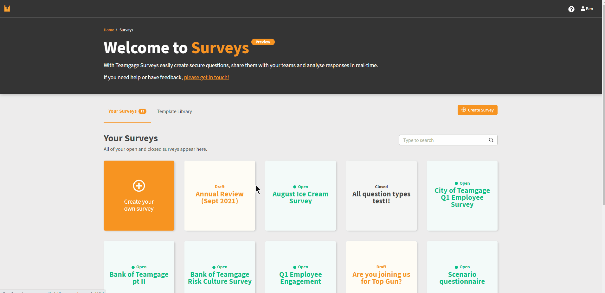Click the '13' survey count badge
605x293 pixels.
click(x=142, y=111)
